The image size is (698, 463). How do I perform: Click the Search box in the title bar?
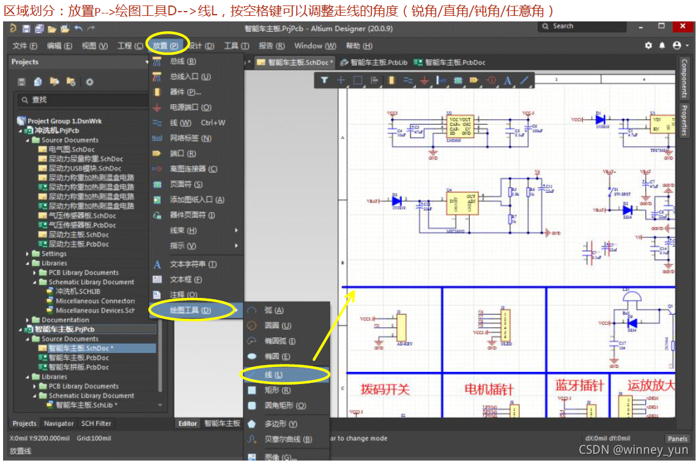(x=582, y=26)
